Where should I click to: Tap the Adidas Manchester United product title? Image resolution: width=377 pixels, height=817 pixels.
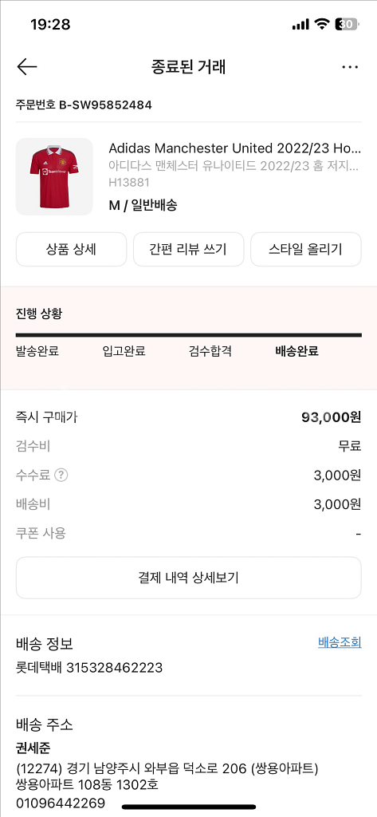(235, 148)
